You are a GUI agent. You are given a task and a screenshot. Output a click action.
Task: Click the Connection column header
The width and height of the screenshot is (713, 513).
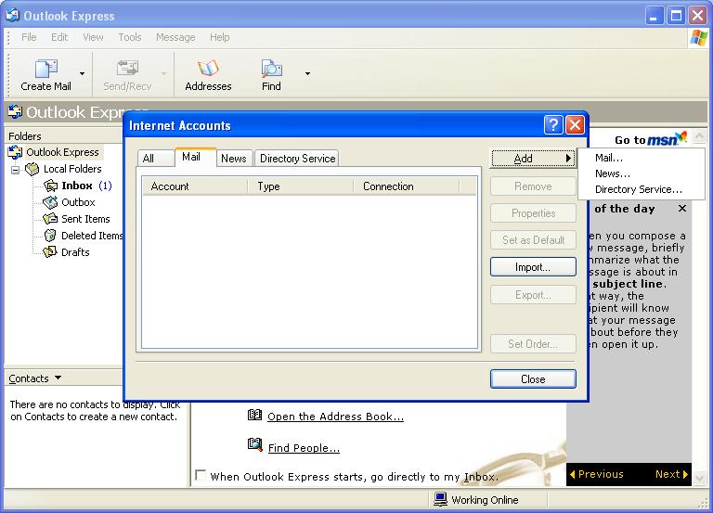[406, 186]
